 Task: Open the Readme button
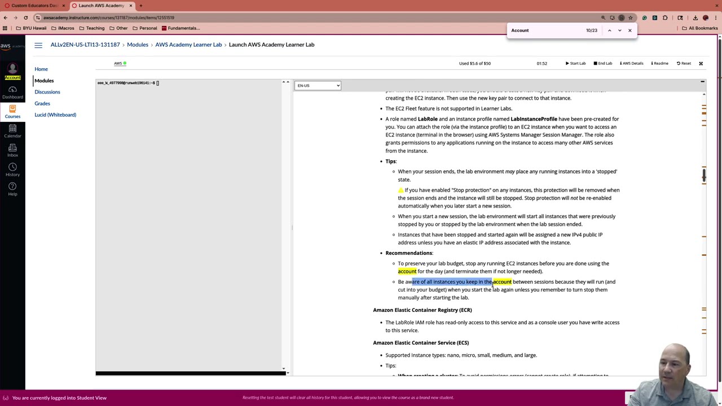point(659,63)
